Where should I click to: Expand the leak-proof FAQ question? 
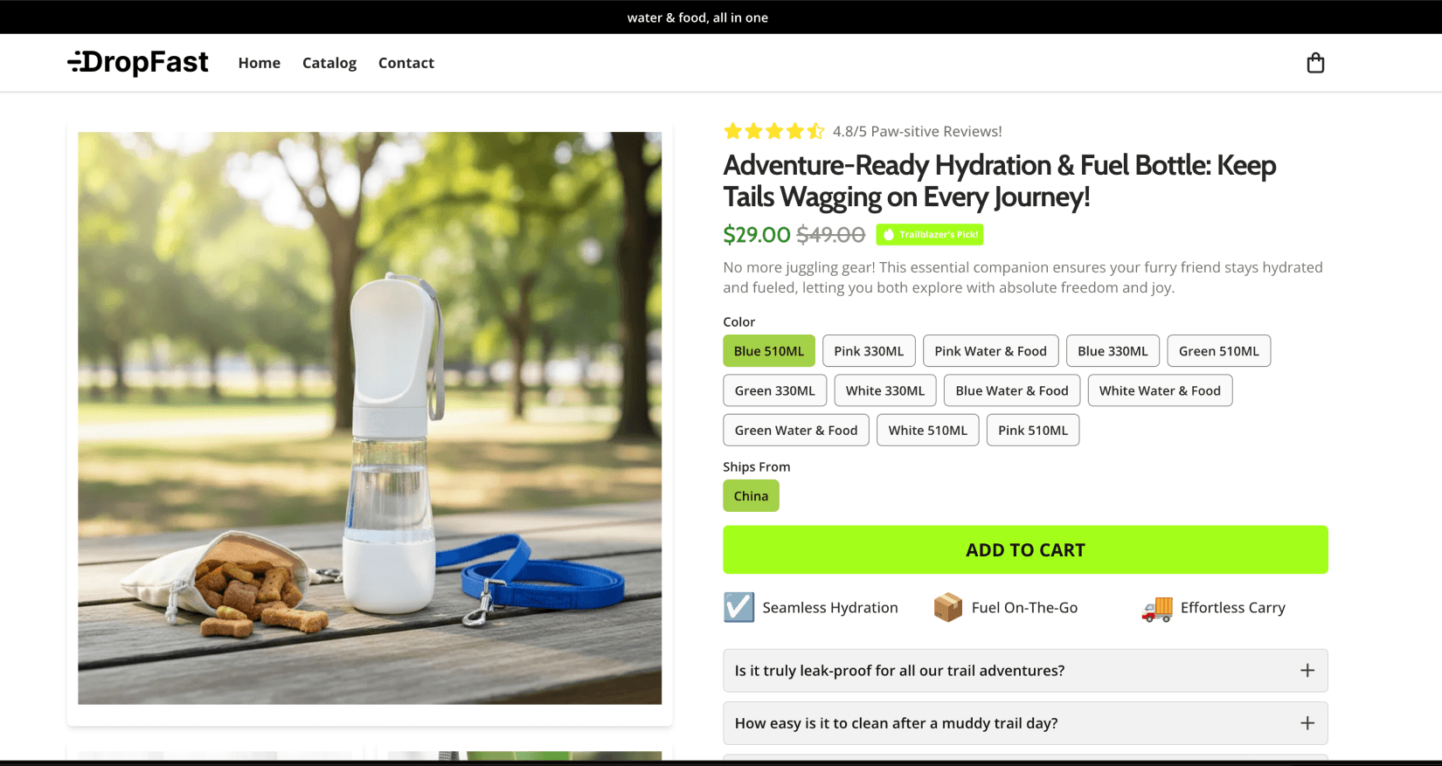click(1024, 671)
